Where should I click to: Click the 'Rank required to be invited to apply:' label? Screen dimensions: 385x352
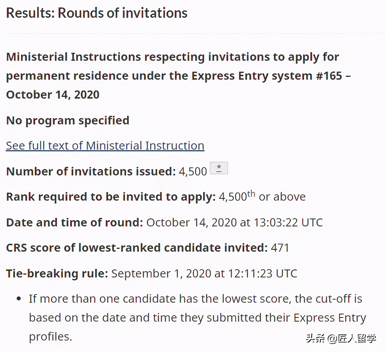tap(111, 197)
